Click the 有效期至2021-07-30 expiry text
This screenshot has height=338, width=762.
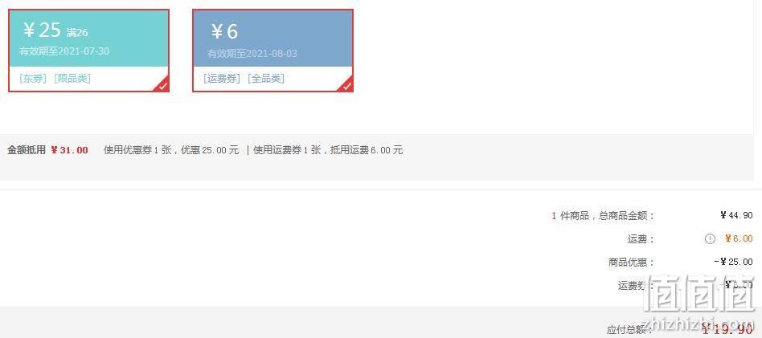[x=64, y=51]
